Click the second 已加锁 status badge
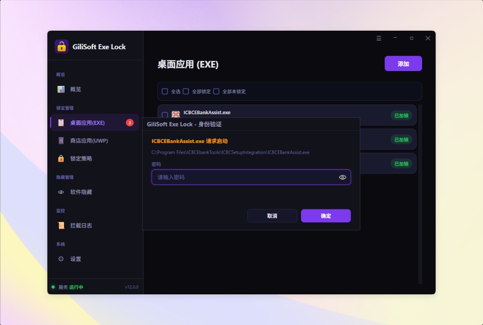 401,140
